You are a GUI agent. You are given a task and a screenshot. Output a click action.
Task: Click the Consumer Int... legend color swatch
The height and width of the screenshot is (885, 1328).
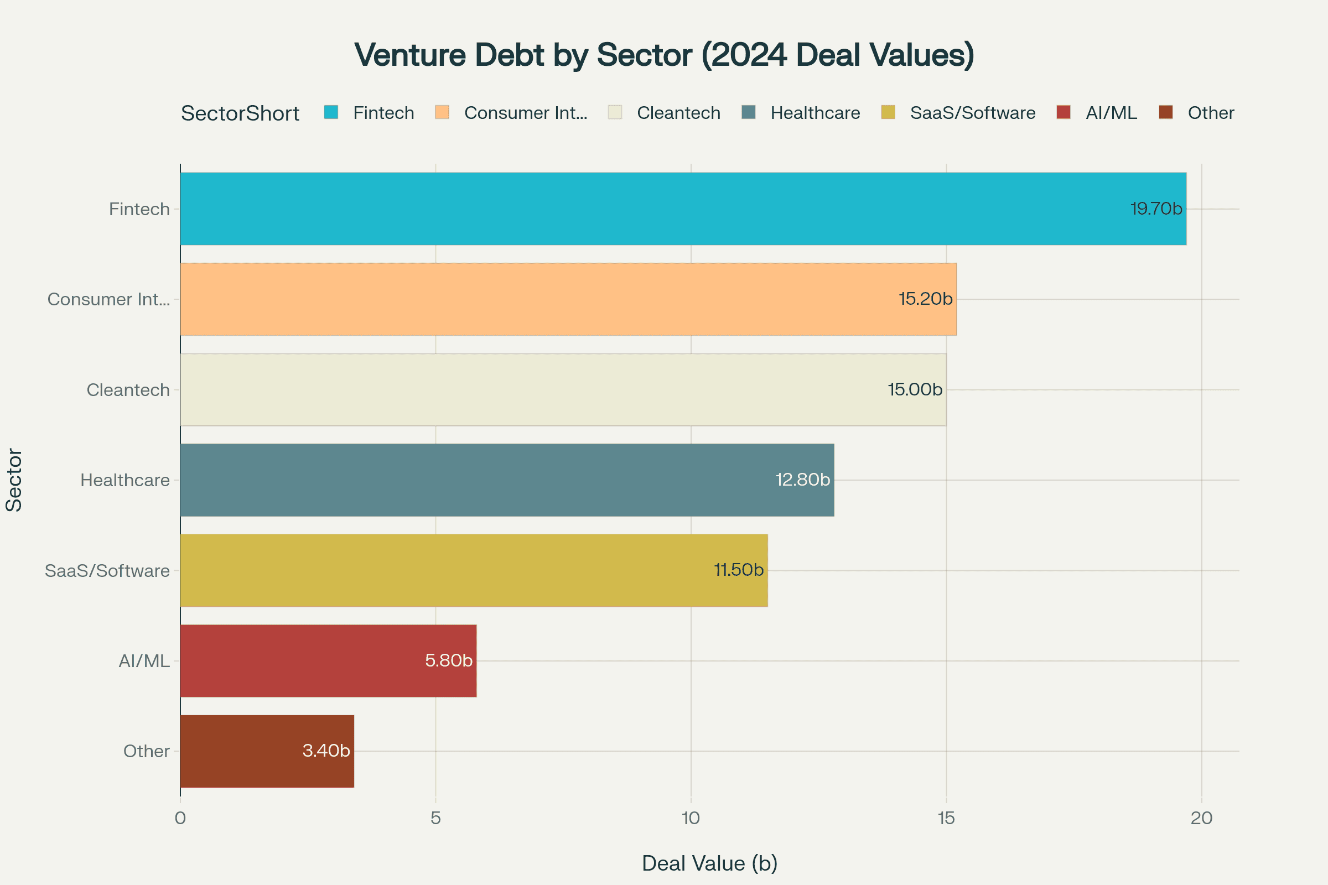click(442, 112)
